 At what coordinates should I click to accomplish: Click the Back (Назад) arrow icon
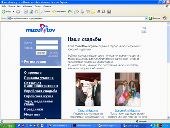click(3, 12)
